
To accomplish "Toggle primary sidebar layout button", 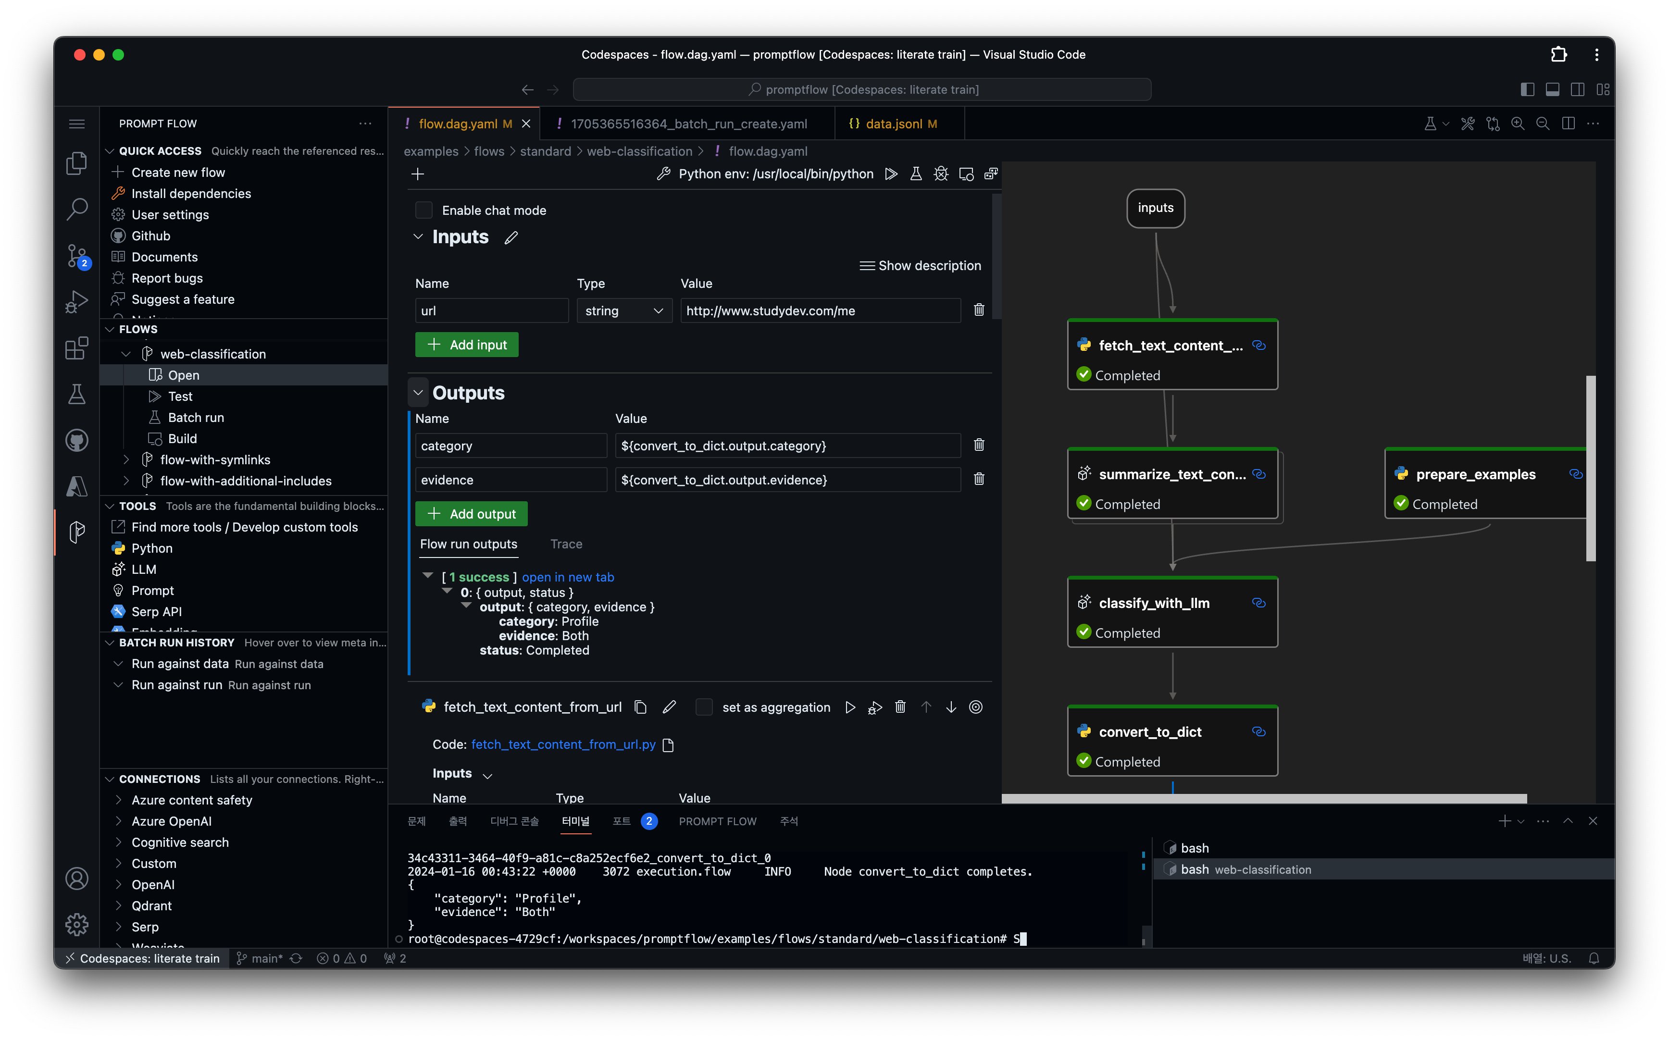I will 1527,89.
